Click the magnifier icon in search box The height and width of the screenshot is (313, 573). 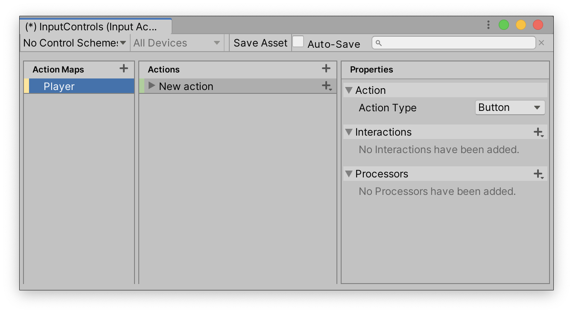379,43
